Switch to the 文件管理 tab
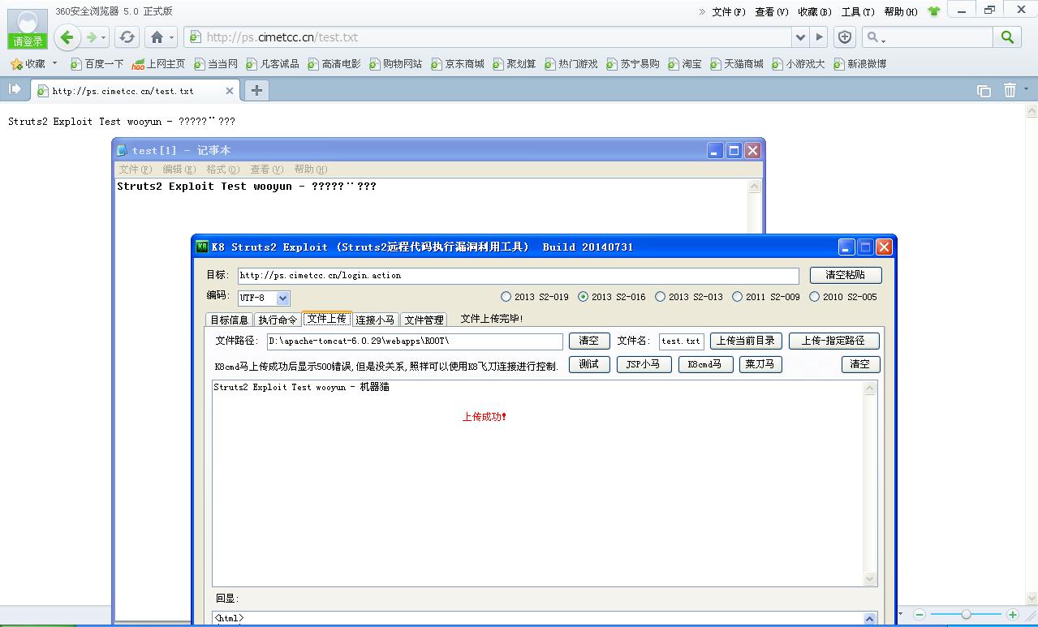Viewport: 1038px width, 627px height. pyautogui.click(x=424, y=320)
